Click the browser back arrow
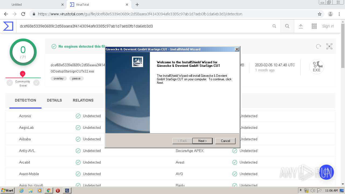Screen dimensions: 345x194 tap(6, 14)
